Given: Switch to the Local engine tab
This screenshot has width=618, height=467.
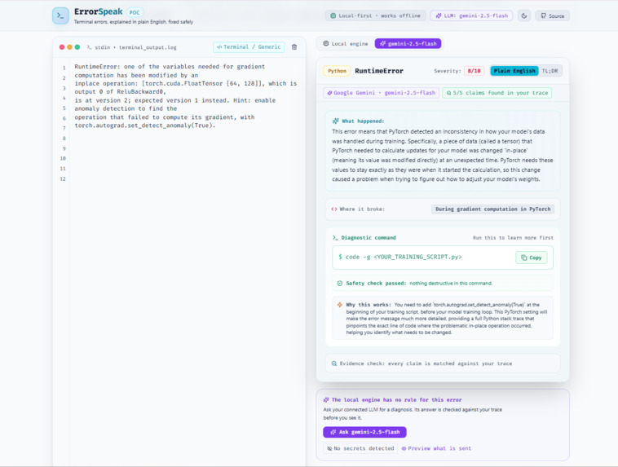Looking at the screenshot, I should coord(345,44).
